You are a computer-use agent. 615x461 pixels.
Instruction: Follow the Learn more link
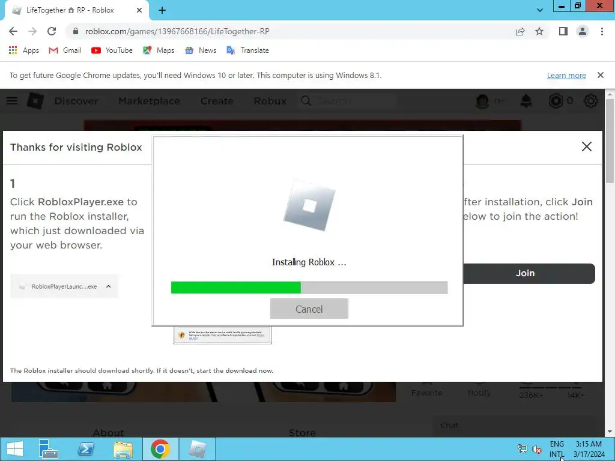coord(566,75)
